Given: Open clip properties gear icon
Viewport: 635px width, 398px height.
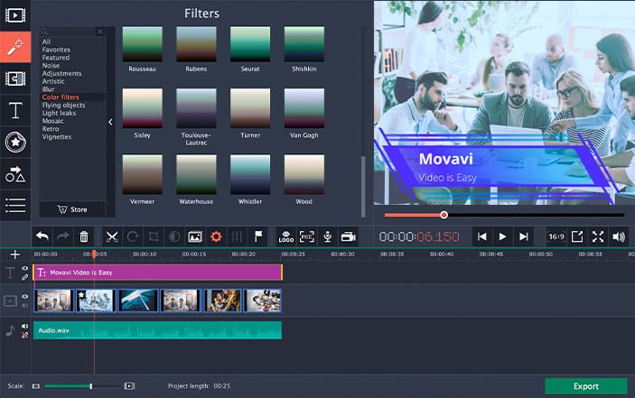Looking at the screenshot, I should [216, 236].
